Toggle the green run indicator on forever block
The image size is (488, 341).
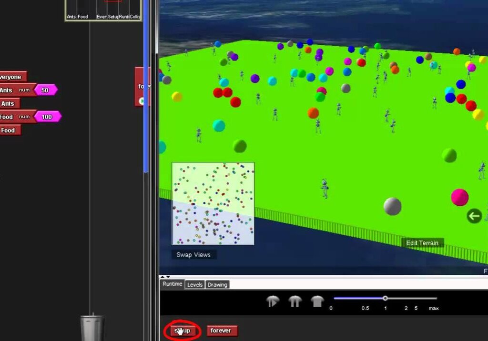click(x=142, y=101)
